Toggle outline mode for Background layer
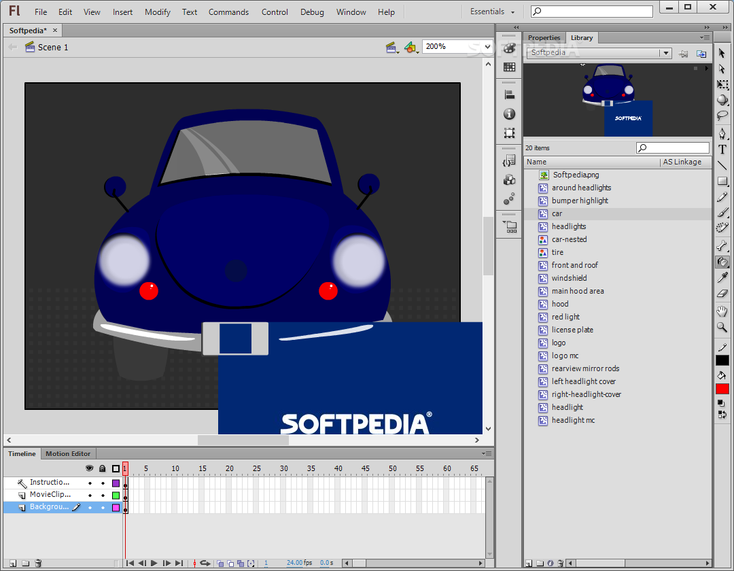 tap(116, 507)
